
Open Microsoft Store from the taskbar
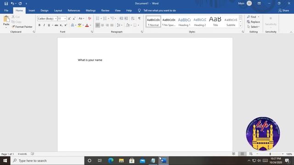[132, 160]
